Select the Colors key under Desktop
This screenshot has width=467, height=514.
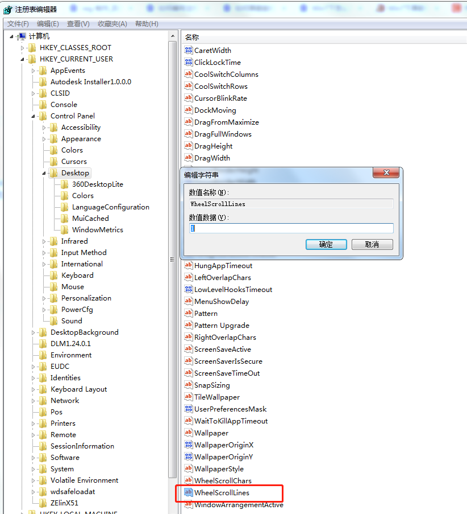(83, 196)
